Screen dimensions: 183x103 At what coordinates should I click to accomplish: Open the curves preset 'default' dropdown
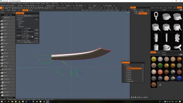coord(165,10)
